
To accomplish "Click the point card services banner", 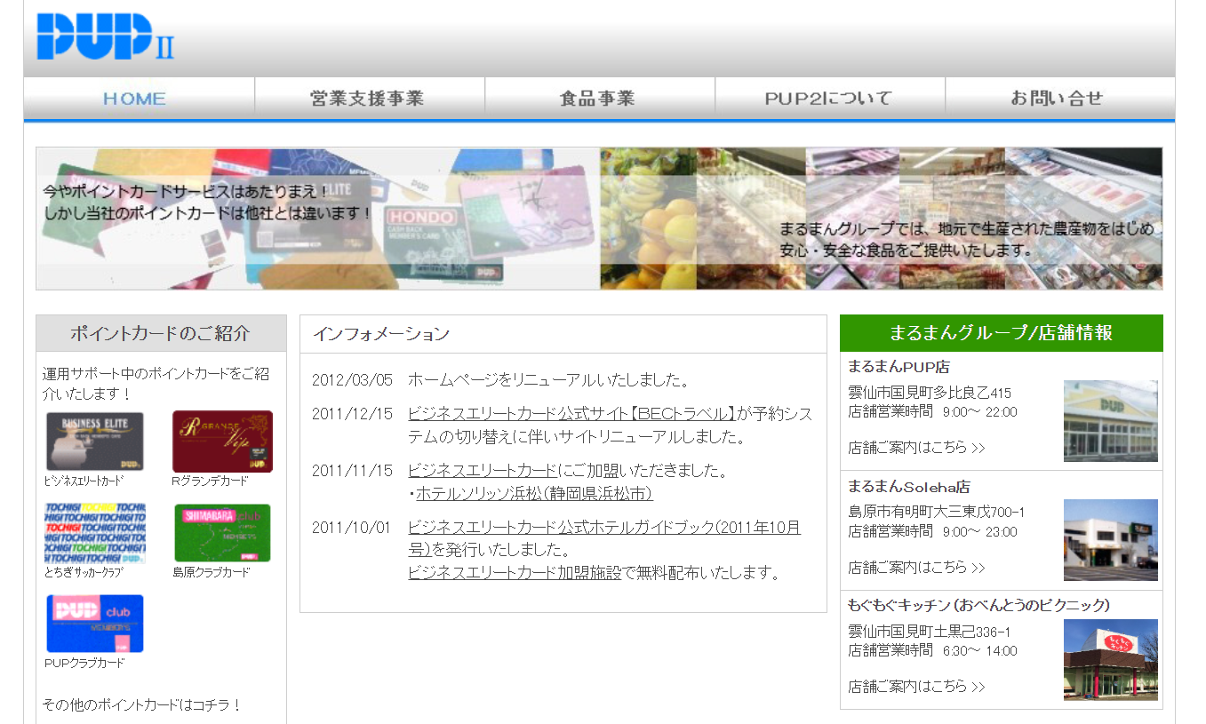I will [x=318, y=219].
